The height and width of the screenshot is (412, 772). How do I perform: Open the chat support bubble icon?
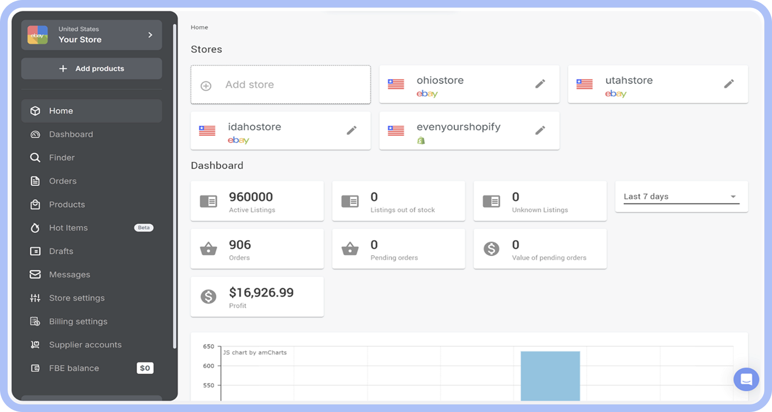(x=746, y=379)
